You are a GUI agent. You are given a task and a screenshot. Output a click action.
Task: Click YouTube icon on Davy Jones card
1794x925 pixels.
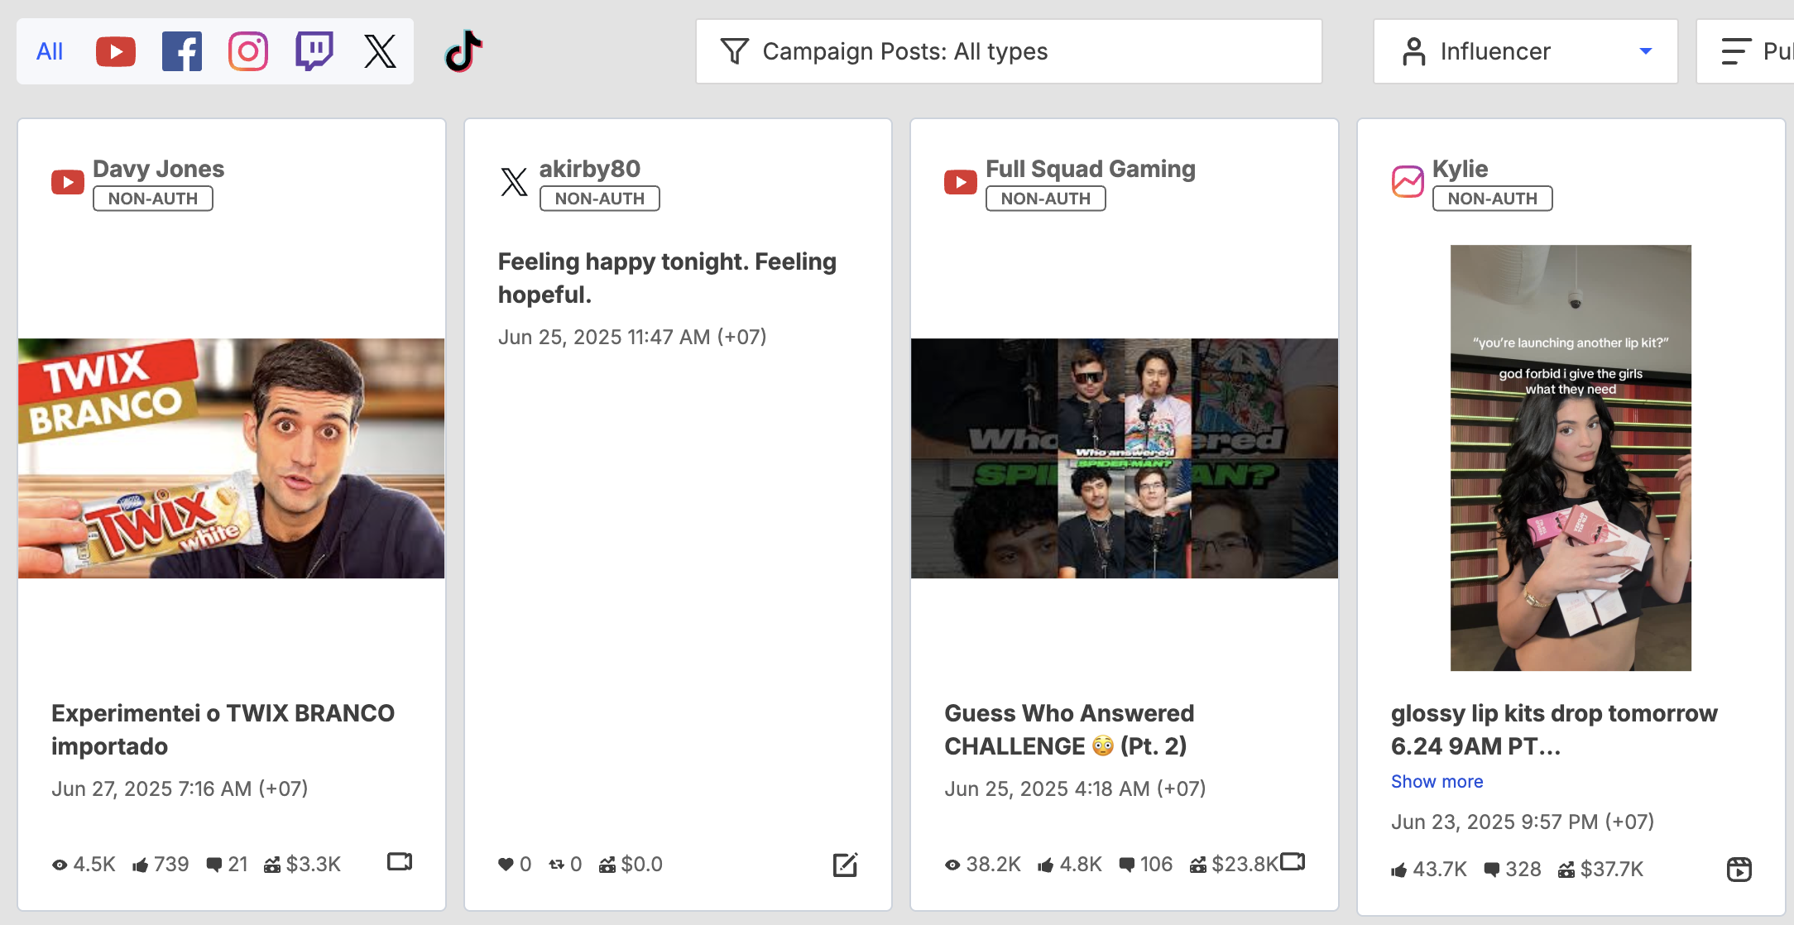tap(68, 182)
